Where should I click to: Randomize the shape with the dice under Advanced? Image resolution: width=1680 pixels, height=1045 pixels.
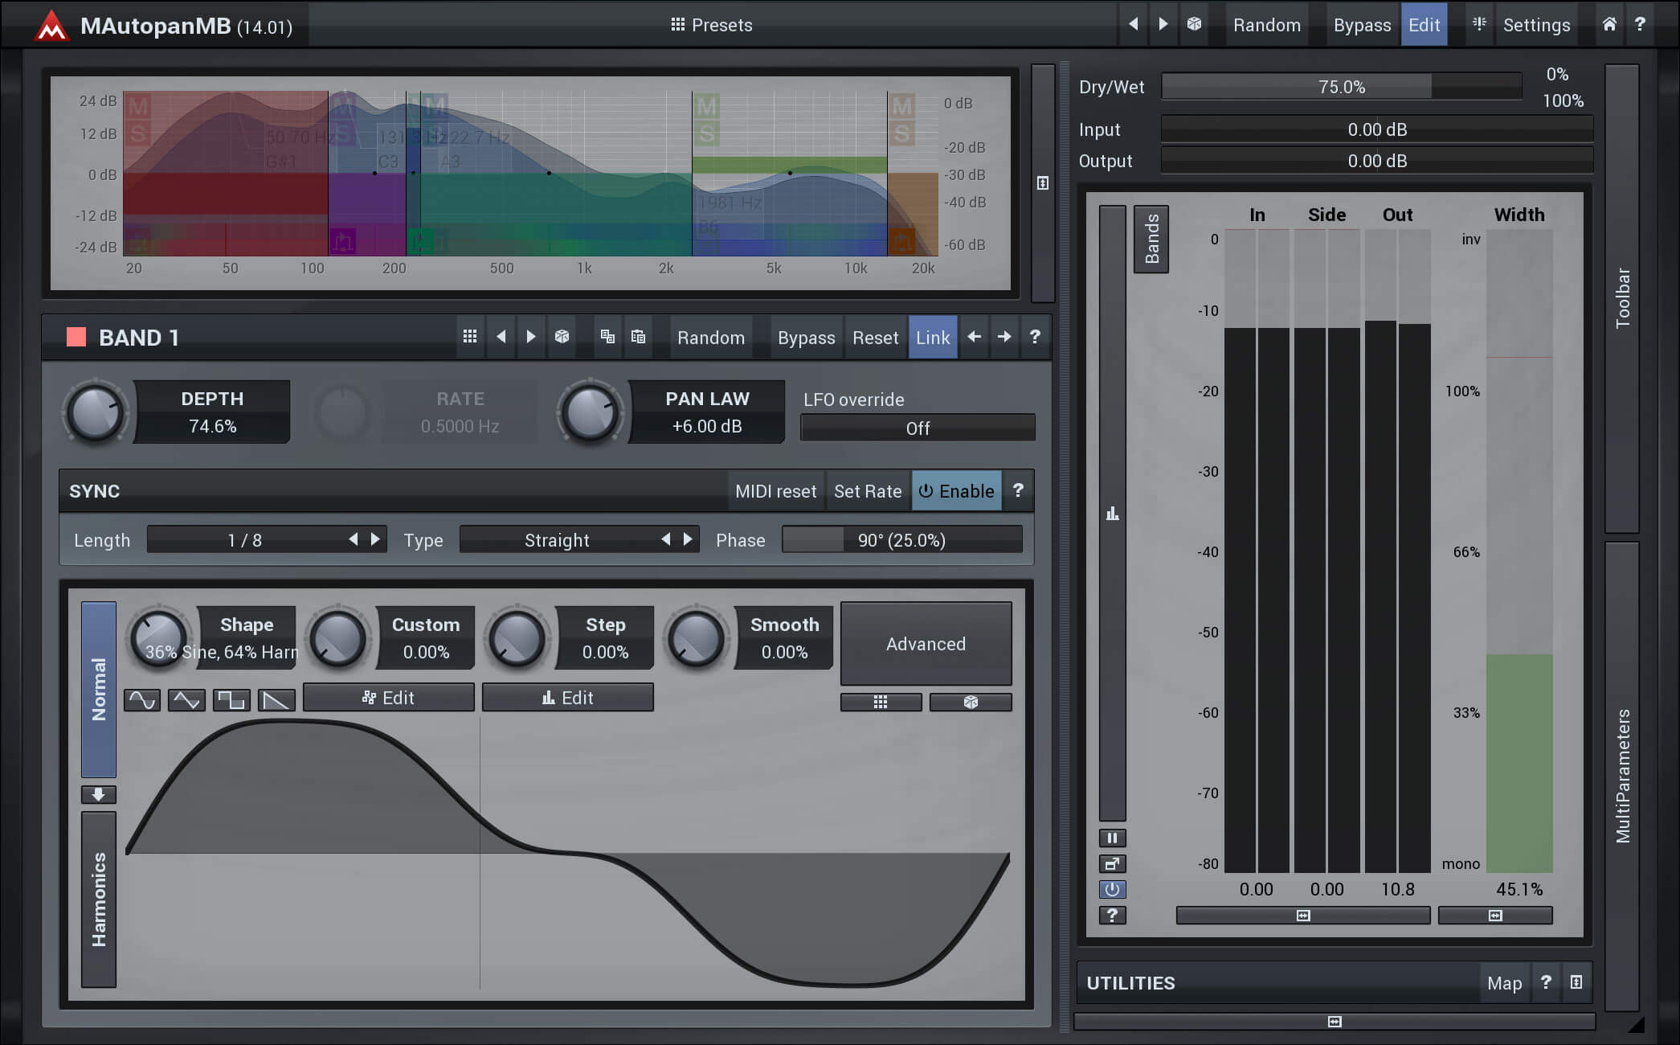coord(971,702)
